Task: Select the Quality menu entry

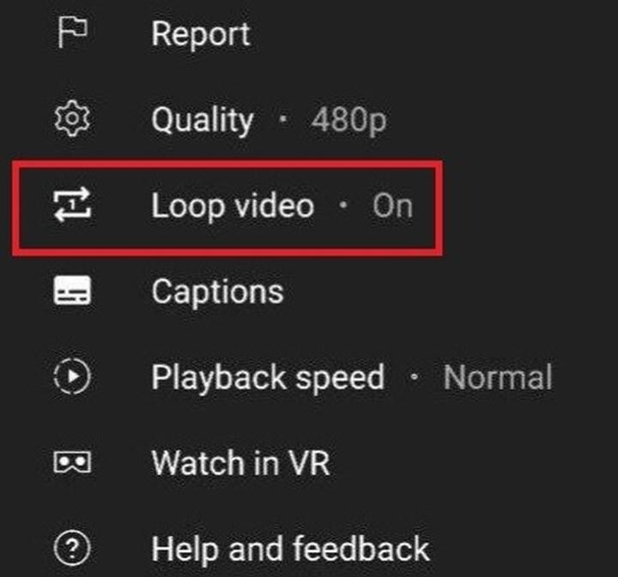Action: pyautogui.click(x=202, y=120)
